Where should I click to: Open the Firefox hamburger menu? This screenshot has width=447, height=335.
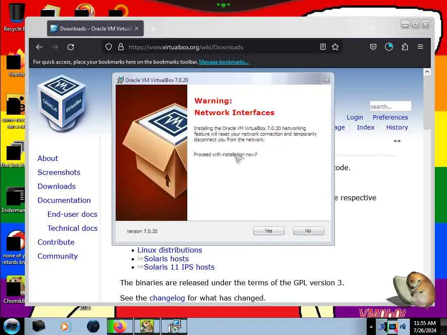420,47
